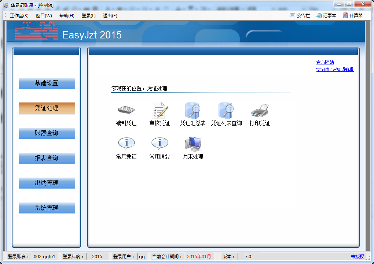Visit the 官方网站 link
The height and width of the screenshot is (264, 374).
(x=325, y=63)
